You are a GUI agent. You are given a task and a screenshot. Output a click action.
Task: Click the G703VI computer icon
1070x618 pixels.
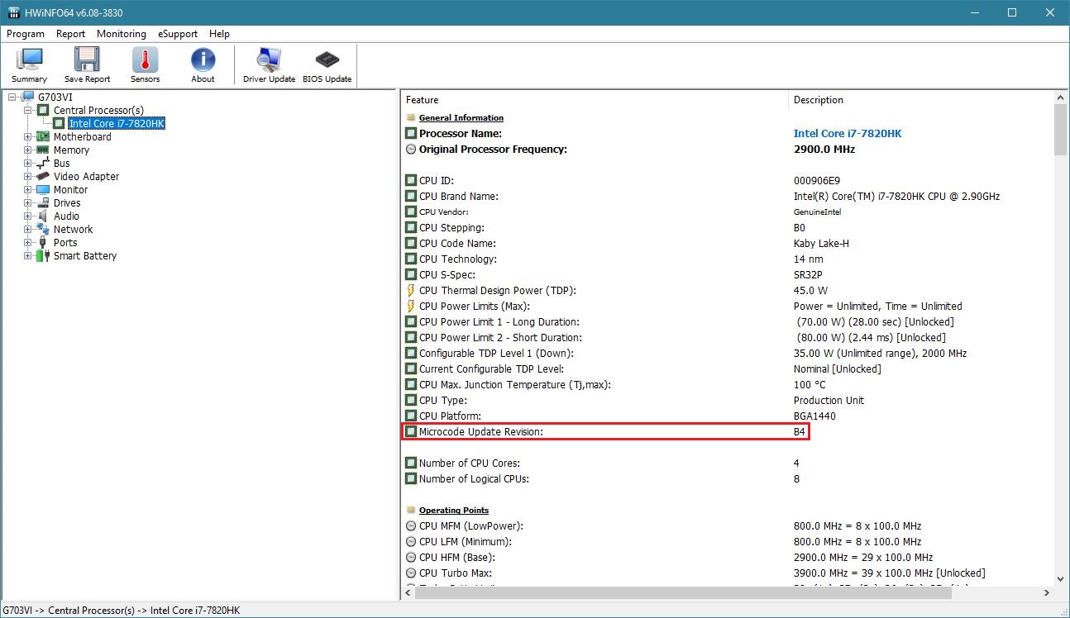click(x=28, y=97)
